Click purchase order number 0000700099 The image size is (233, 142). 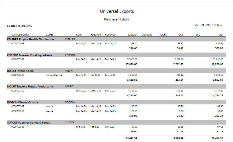click(18, 106)
